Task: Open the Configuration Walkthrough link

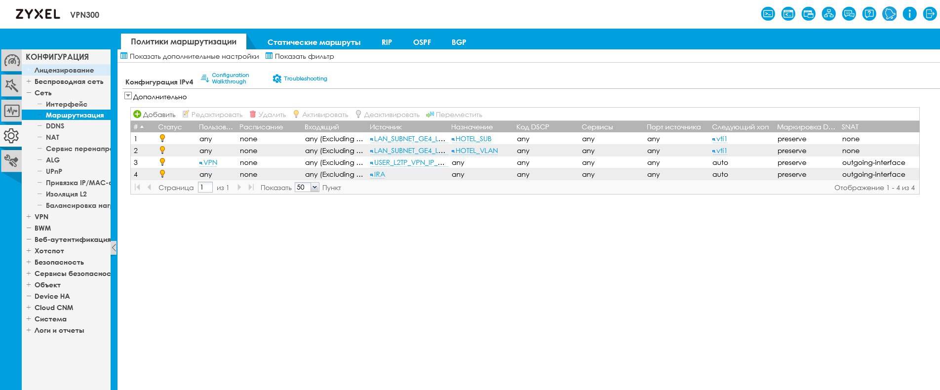Action: (x=225, y=78)
